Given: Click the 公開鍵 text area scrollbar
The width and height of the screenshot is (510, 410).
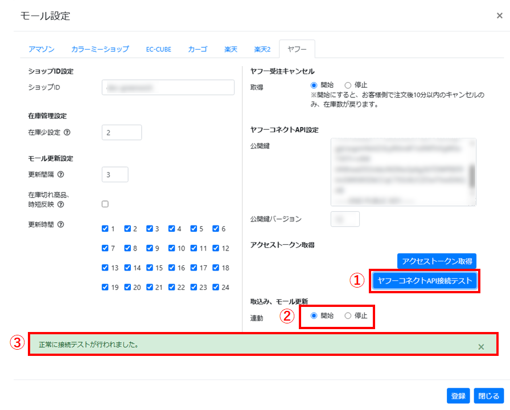Looking at the screenshot, I should (x=472, y=176).
